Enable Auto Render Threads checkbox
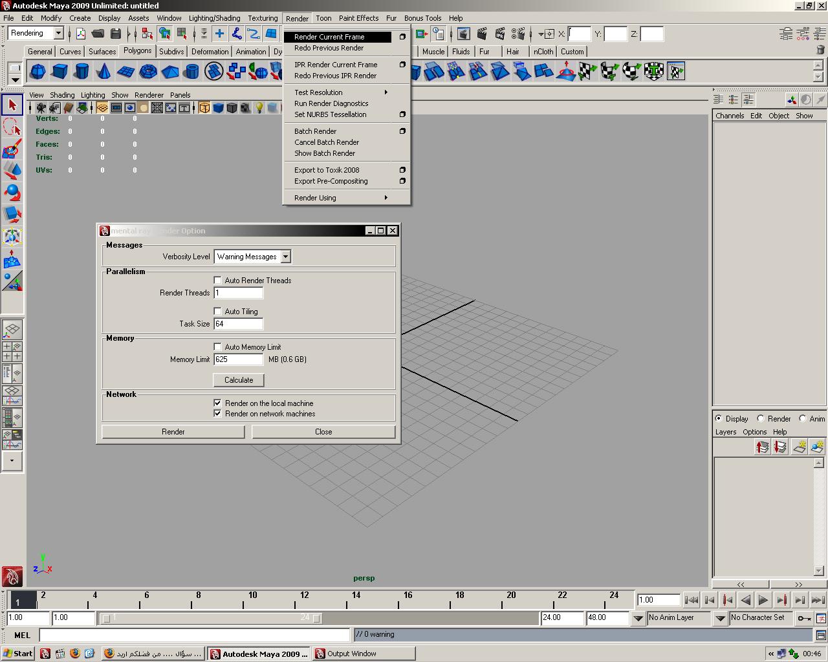 point(218,280)
